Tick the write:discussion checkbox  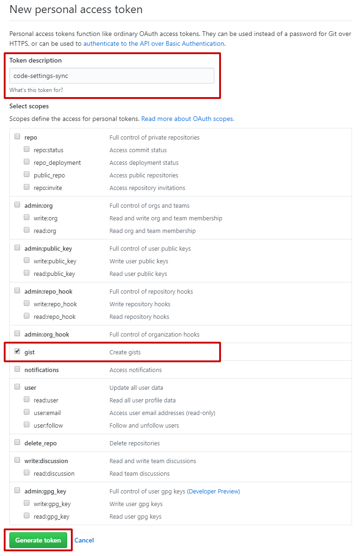(17, 460)
